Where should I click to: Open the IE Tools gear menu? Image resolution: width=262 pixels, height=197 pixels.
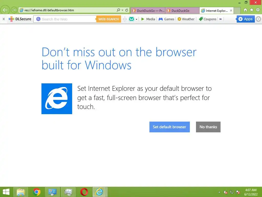tap(258, 10)
